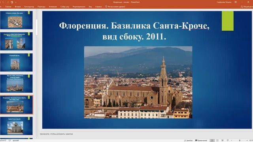The image size is (253, 142).
Task: Select the Santa Croce church slide thumbnail
Action: click(16, 126)
